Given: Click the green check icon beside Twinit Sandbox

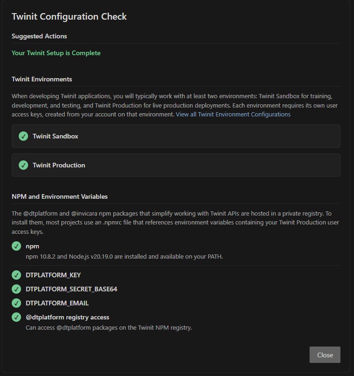Looking at the screenshot, I should click(23, 136).
